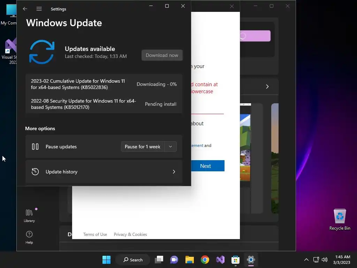Click the network status tray icon

[x=316, y=260]
